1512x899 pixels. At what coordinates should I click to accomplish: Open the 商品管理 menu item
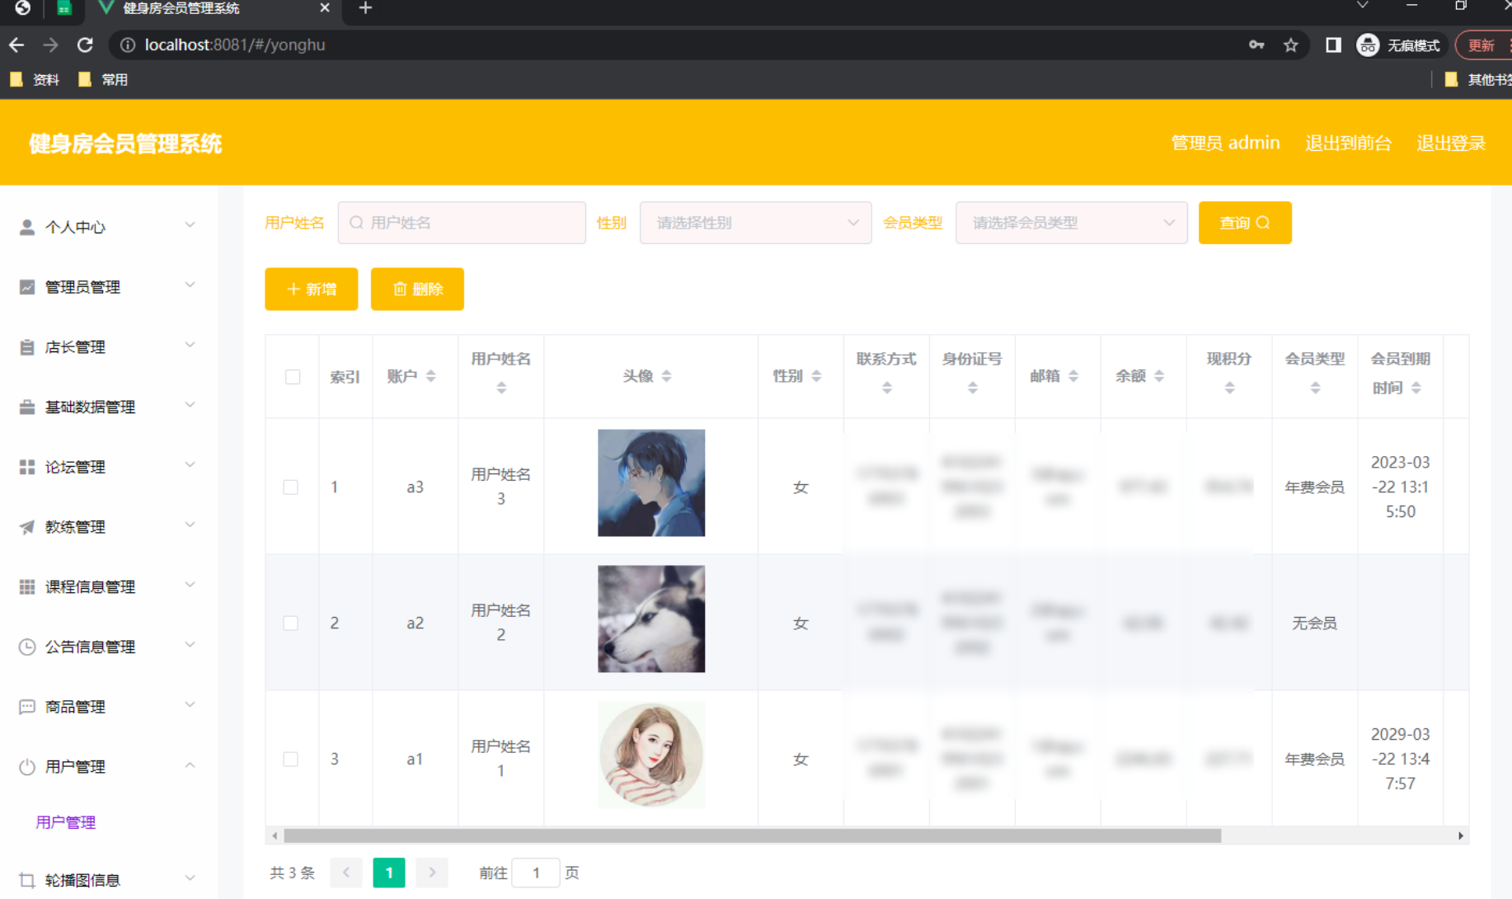click(109, 707)
